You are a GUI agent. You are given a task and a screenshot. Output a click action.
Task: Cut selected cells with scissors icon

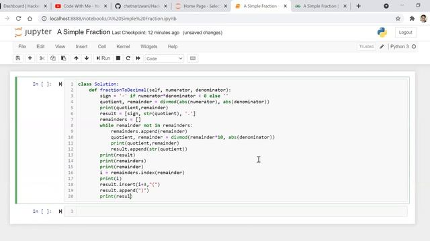click(42, 58)
